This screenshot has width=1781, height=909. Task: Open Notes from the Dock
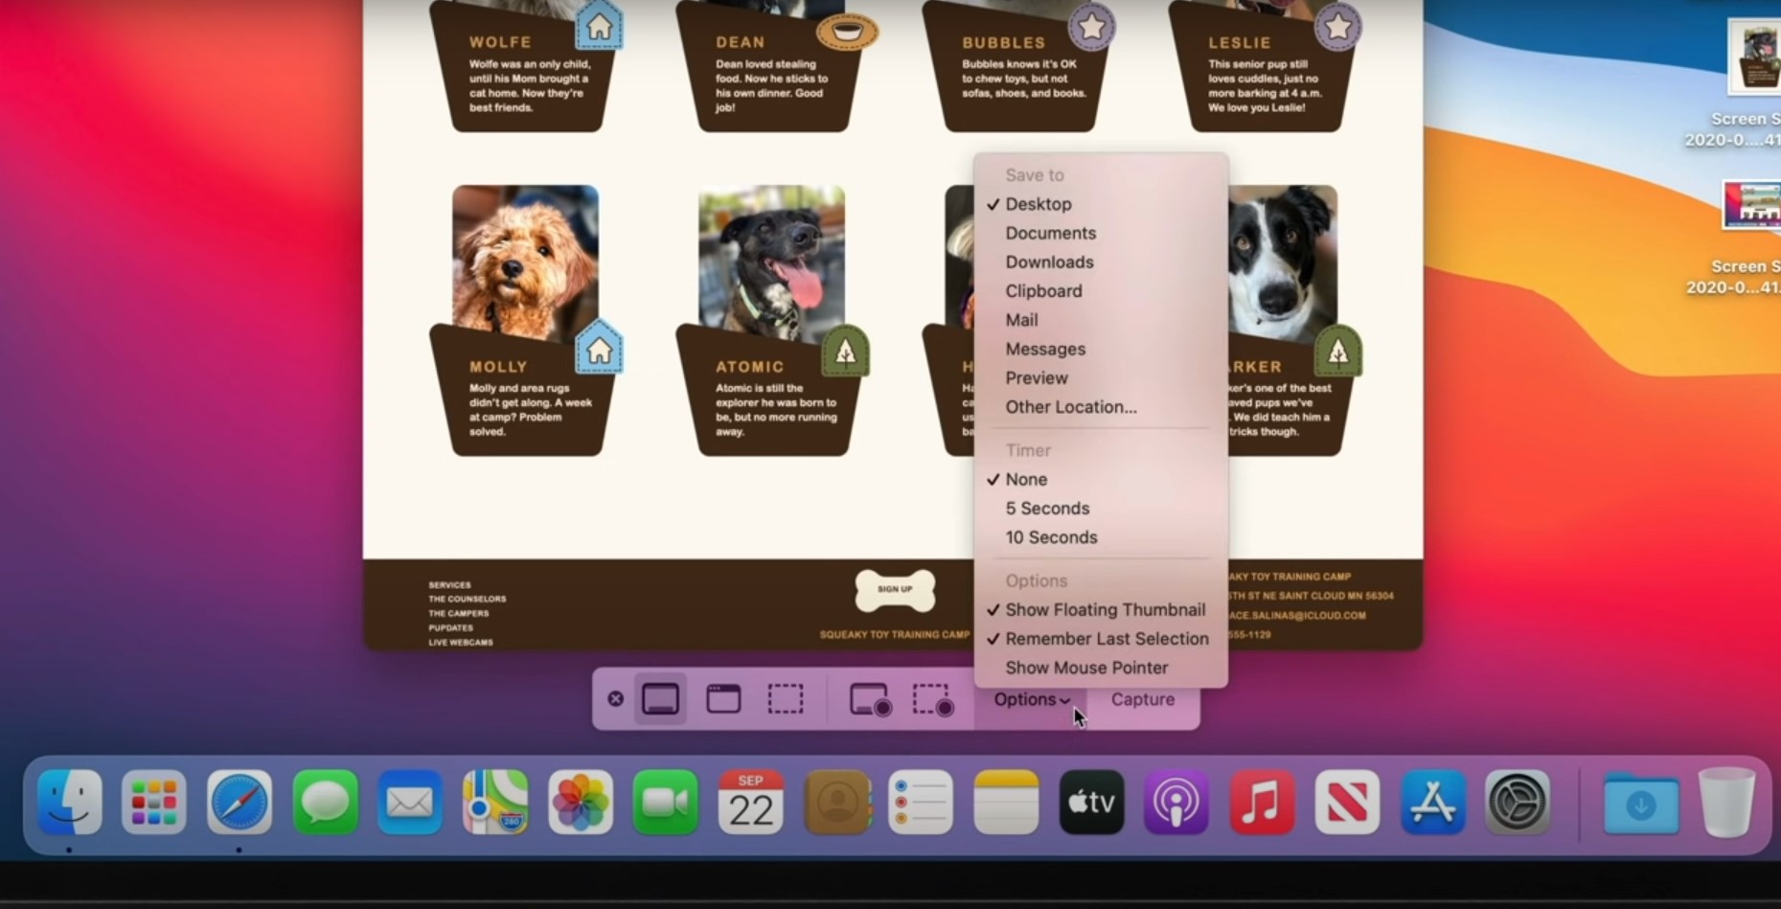pyautogui.click(x=1006, y=802)
